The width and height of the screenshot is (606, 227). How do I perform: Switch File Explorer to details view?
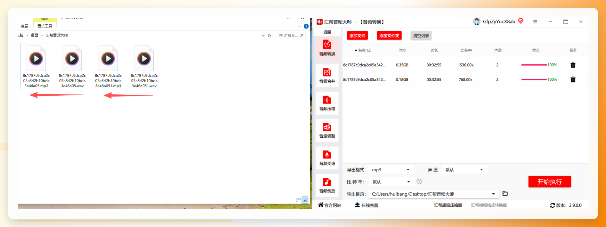coord(298,200)
